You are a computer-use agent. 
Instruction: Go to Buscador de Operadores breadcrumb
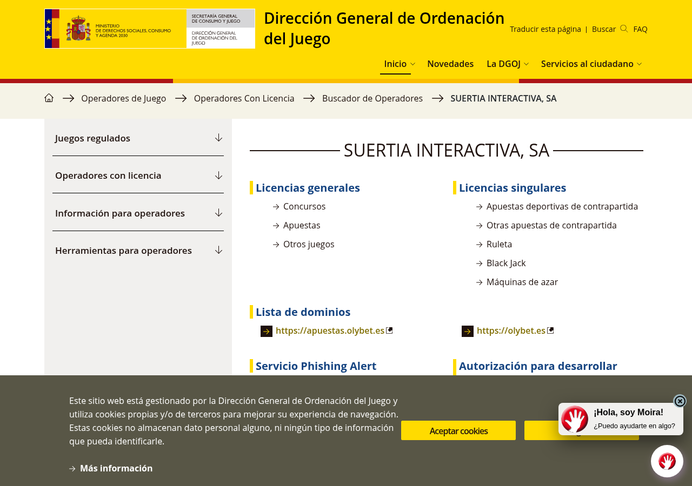point(372,98)
